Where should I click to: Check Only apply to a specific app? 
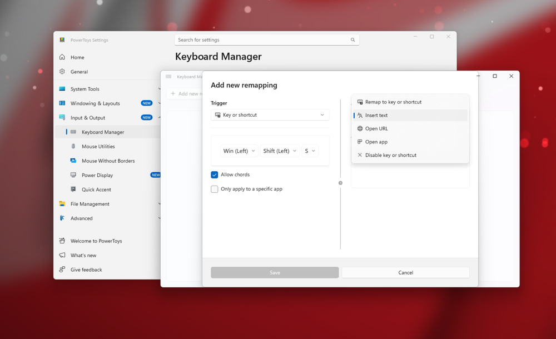click(x=215, y=189)
